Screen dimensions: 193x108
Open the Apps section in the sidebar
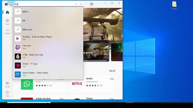tap(7, 22)
